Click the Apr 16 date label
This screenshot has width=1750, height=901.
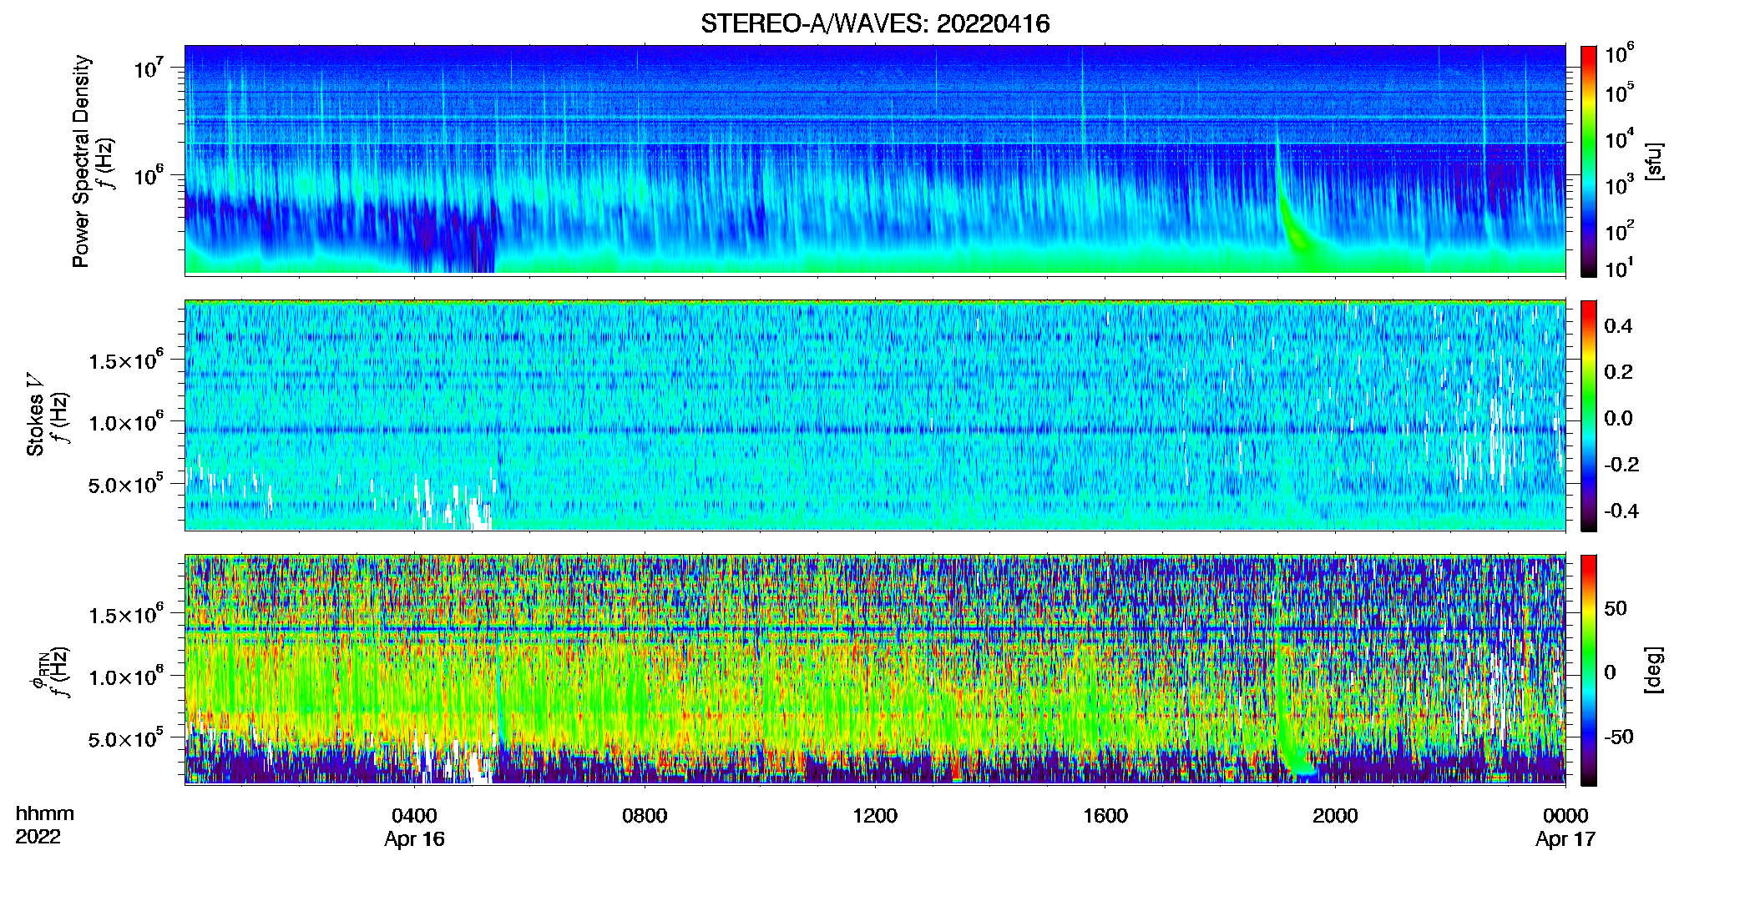(414, 839)
